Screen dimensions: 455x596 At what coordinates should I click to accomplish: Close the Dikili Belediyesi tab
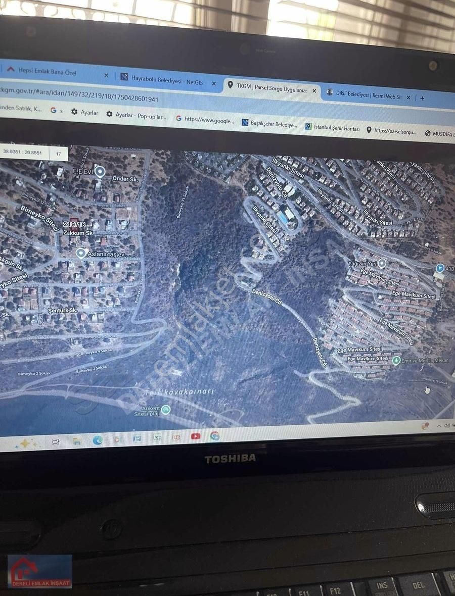click(x=408, y=97)
